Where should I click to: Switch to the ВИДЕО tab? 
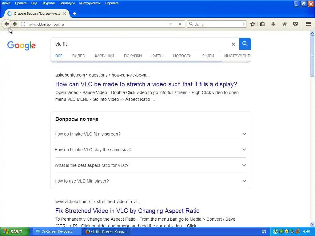[78, 56]
